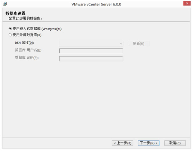This screenshot has width=193, height=151.
Task: Expand the DSN dropdown chevron arrow
Action: 121,43
